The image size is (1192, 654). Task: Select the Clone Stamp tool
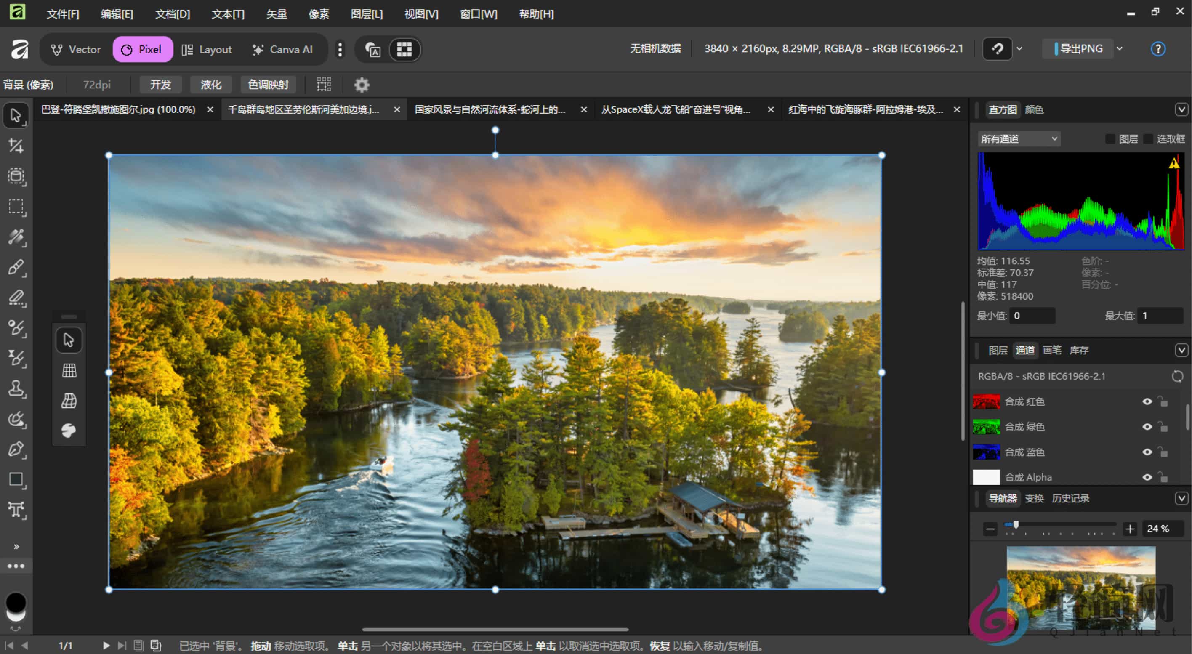(16, 388)
